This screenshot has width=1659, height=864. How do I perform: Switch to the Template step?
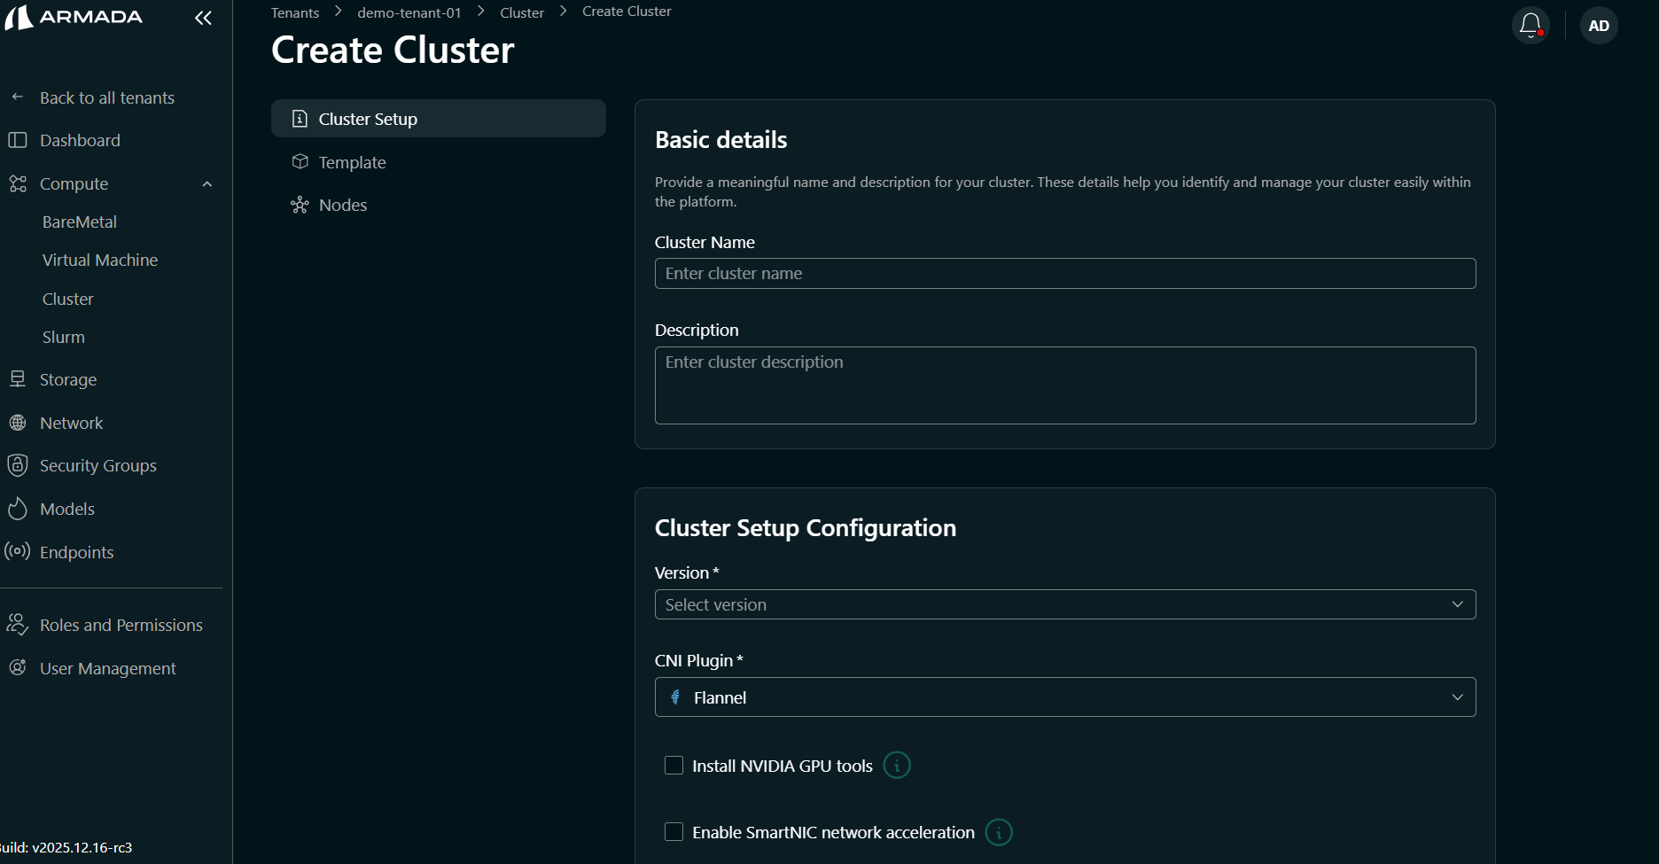click(352, 162)
